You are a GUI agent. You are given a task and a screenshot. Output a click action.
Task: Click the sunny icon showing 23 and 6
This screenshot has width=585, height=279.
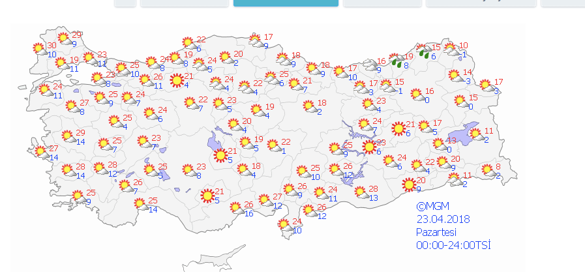pos(369,147)
